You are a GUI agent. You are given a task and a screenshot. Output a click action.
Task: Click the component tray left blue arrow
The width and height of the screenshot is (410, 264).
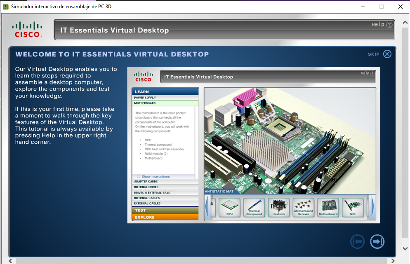pyautogui.click(x=207, y=207)
